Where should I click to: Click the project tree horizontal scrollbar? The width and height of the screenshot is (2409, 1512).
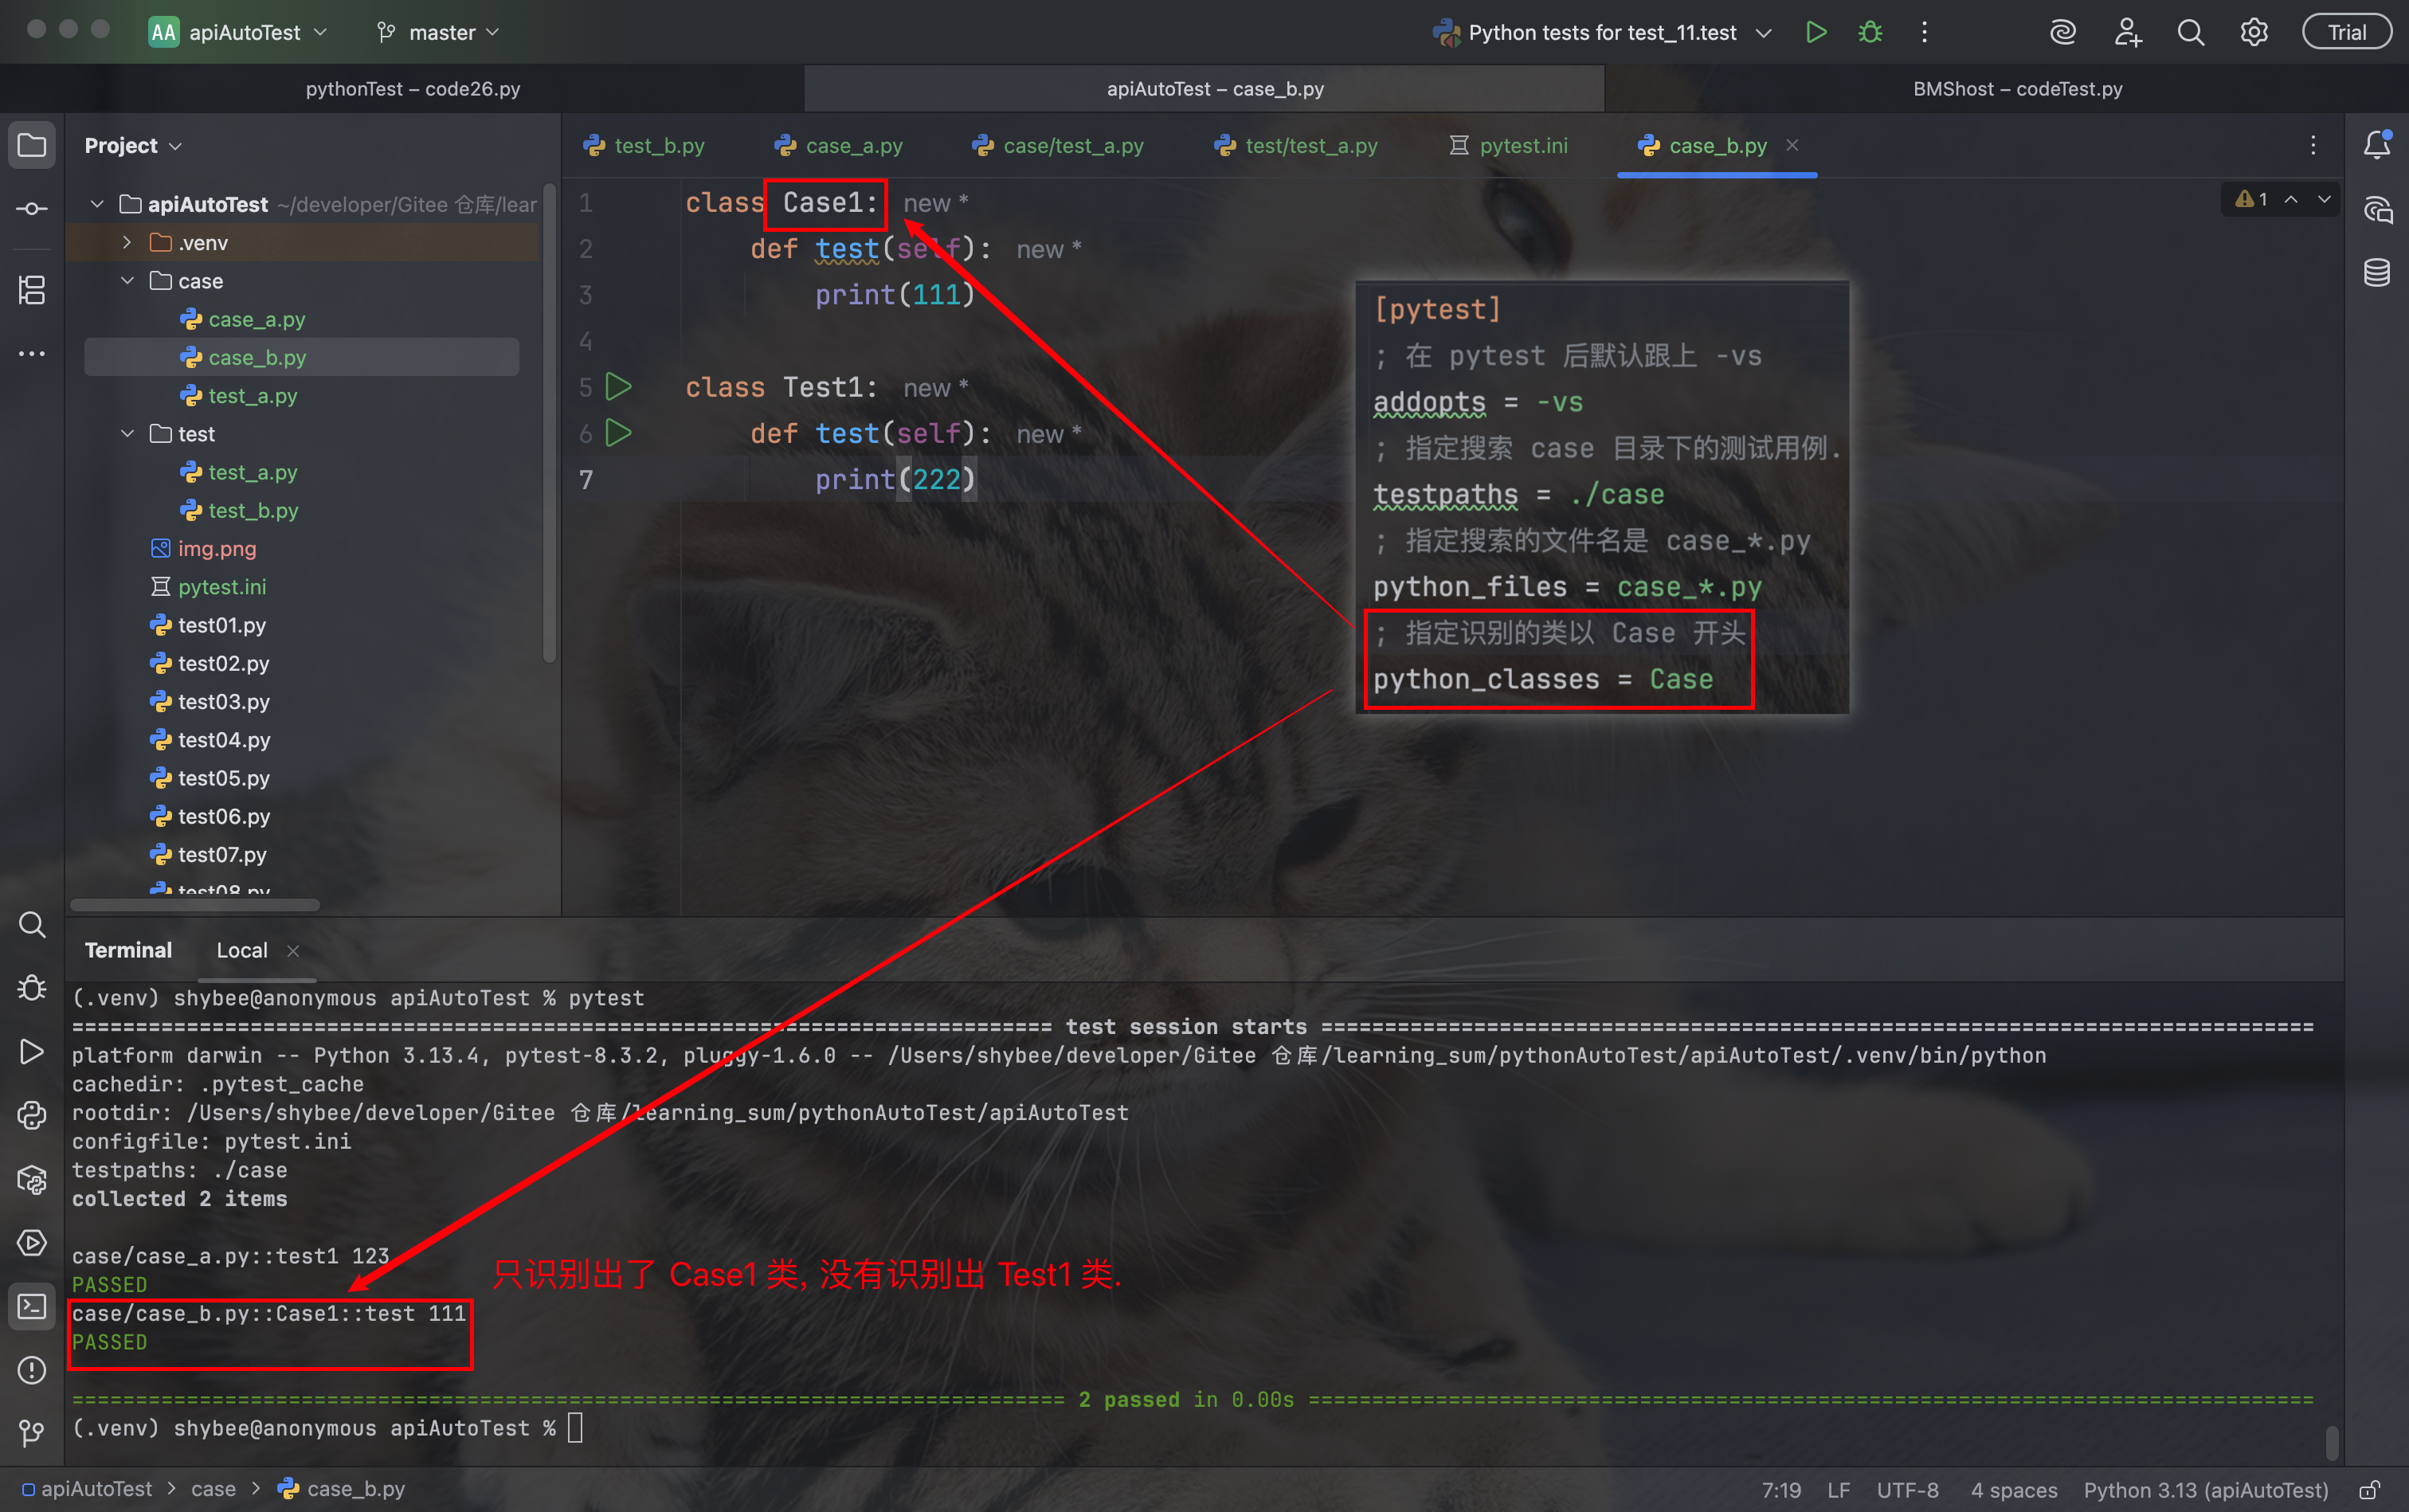point(195,904)
